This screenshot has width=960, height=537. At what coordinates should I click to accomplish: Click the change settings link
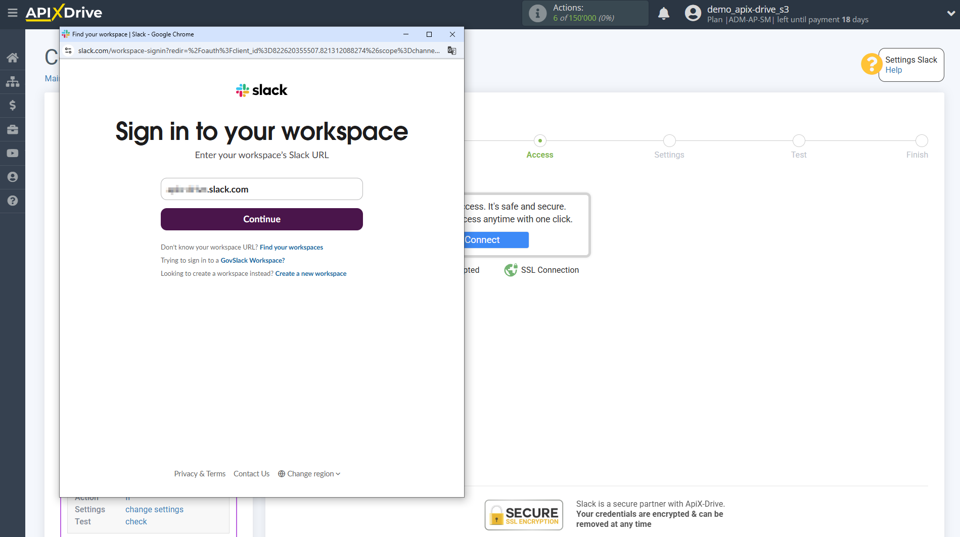click(x=154, y=509)
